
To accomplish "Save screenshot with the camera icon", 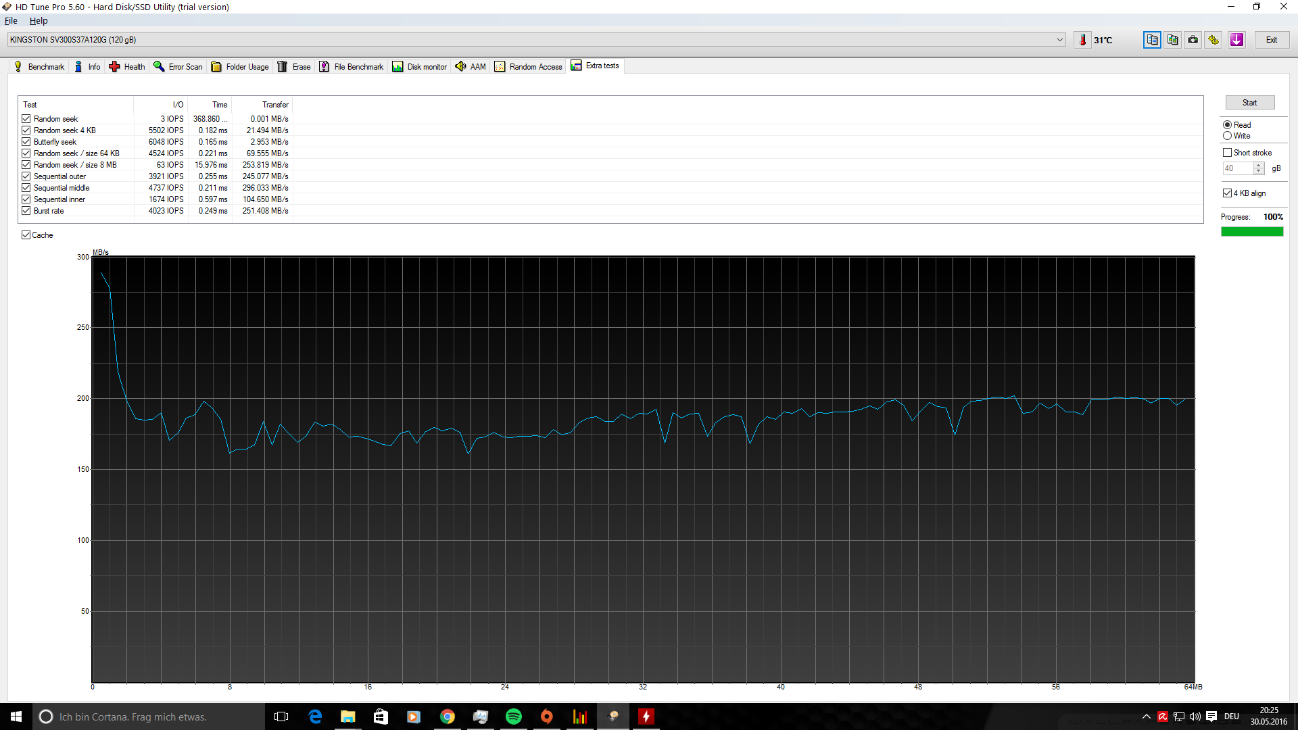I will (x=1193, y=40).
